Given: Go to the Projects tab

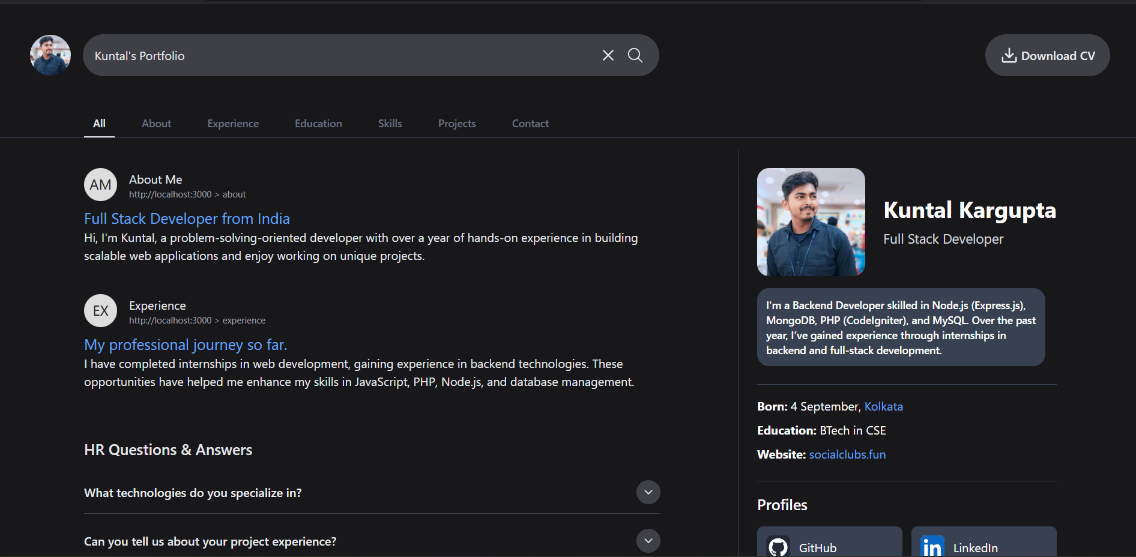Looking at the screenshot, I should pyautogui.click(x=456, y=124).
